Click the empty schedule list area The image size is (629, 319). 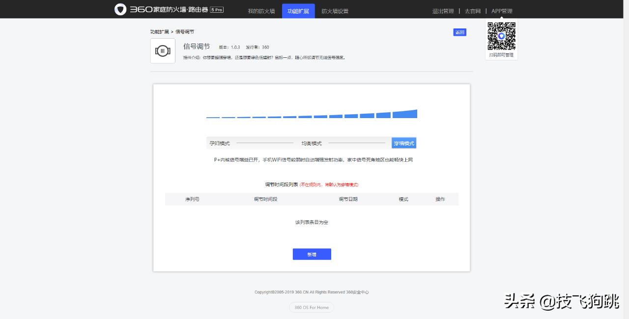point(312,222)
